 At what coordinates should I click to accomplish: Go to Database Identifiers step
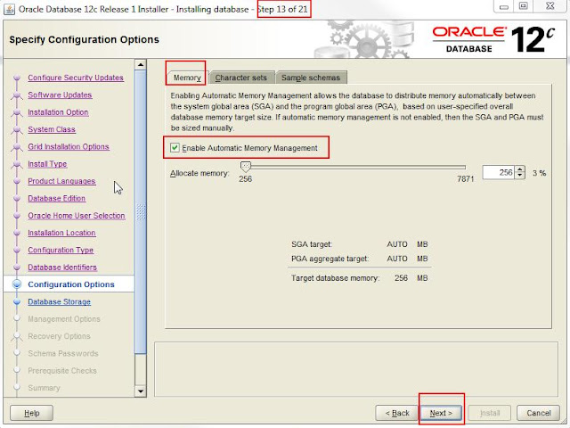point(62,267)
